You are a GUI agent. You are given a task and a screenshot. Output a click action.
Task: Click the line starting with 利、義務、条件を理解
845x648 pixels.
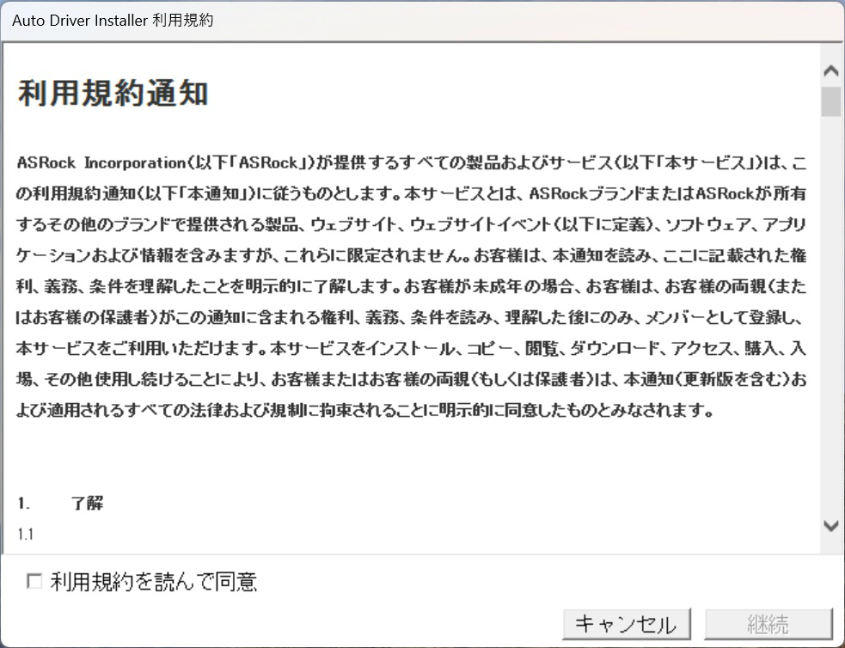point(411,286)
